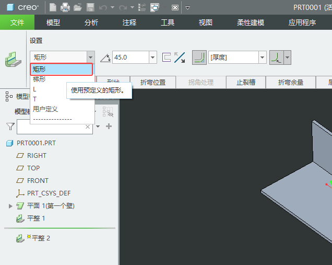332x265 pixels.
Task: Switch to the 注释 ribbon tab
Action: point(129,22)
